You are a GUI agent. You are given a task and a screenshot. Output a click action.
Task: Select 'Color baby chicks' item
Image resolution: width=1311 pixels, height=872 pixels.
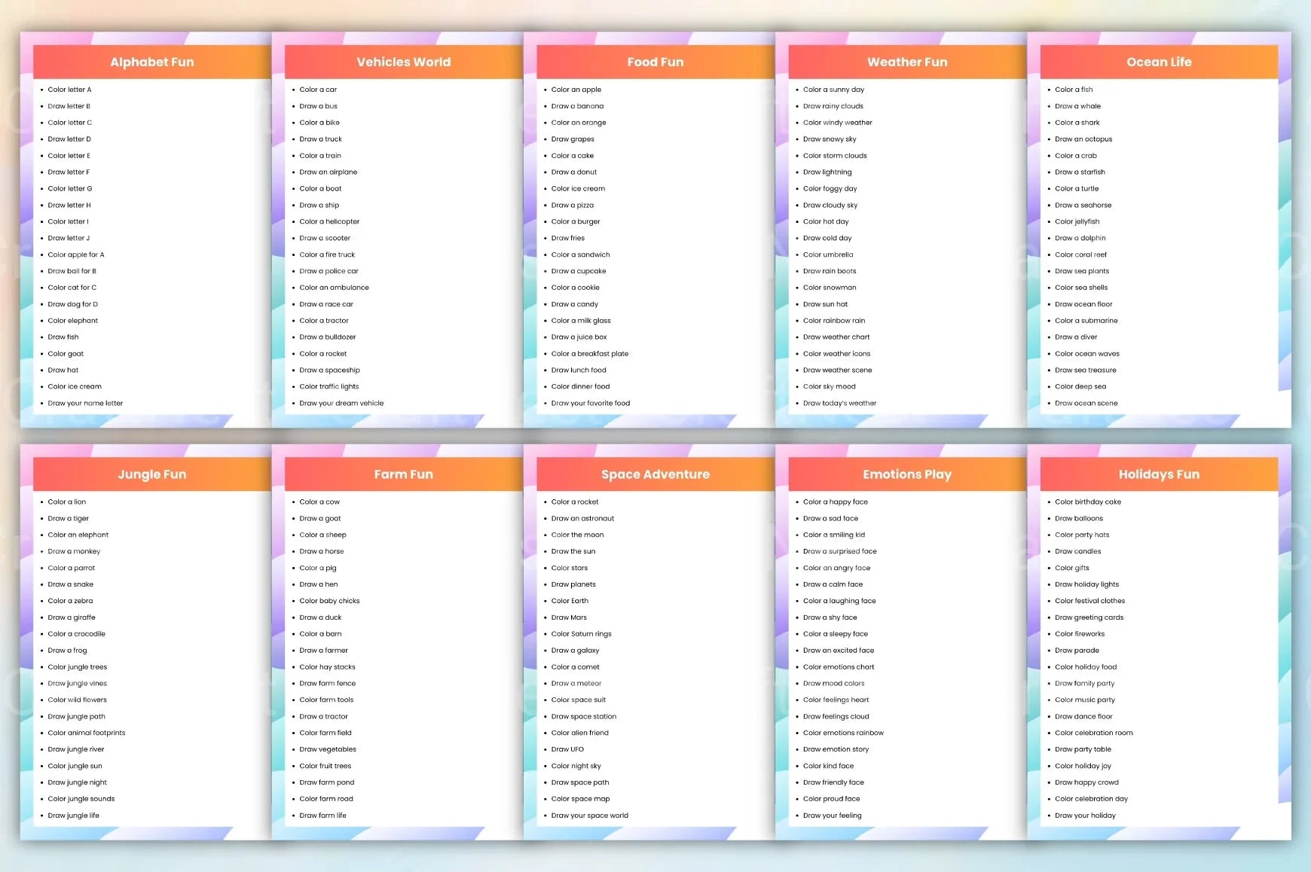(329, 601)
